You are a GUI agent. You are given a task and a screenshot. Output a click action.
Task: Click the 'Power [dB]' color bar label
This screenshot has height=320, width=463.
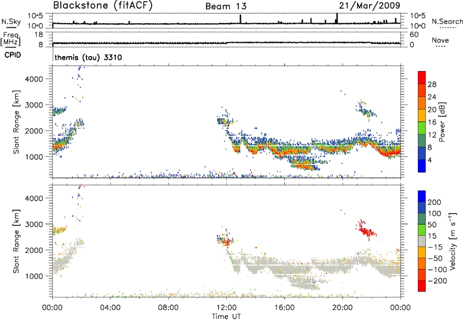442,122
